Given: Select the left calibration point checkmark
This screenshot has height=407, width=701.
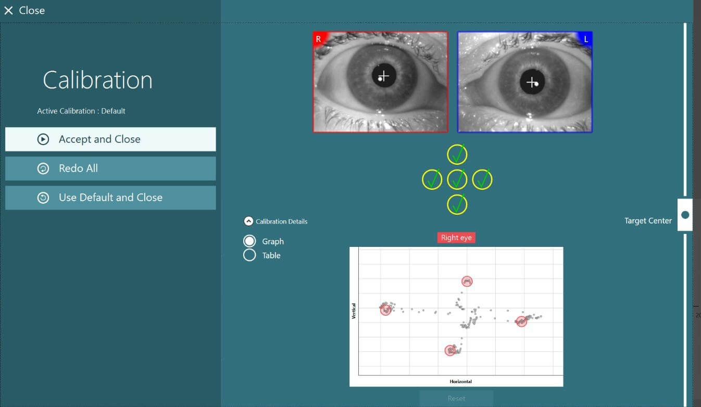Looking at the screenshot, I should (x=432, y=179).
